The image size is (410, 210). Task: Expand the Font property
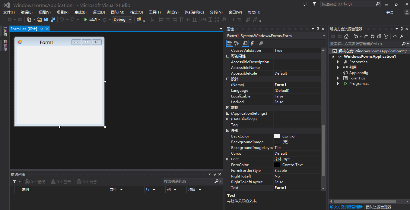pos(228,159)
